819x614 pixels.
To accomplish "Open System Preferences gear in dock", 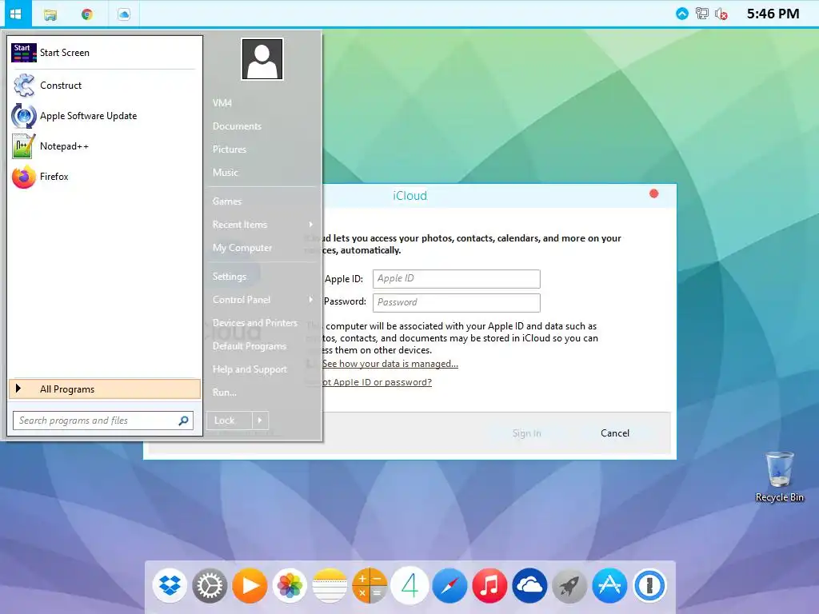I will (x=210, y=585).
